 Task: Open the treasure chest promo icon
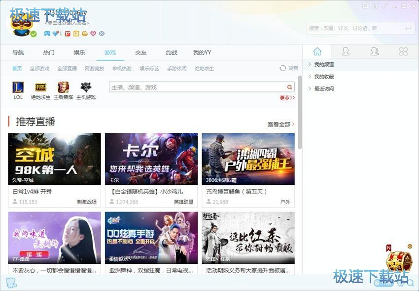399,260
